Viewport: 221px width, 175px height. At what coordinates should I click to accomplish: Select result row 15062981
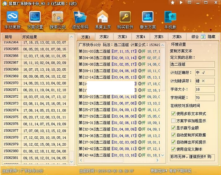35,158
